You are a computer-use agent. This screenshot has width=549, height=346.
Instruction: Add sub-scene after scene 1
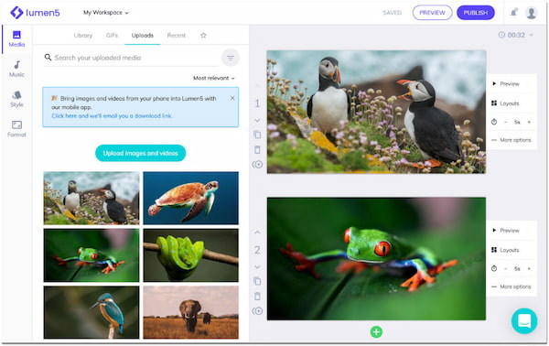[x=257, y=164]
